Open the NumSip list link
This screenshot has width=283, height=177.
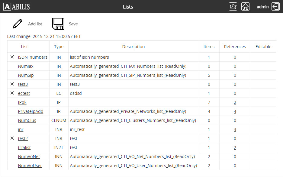tap(26, 75)
